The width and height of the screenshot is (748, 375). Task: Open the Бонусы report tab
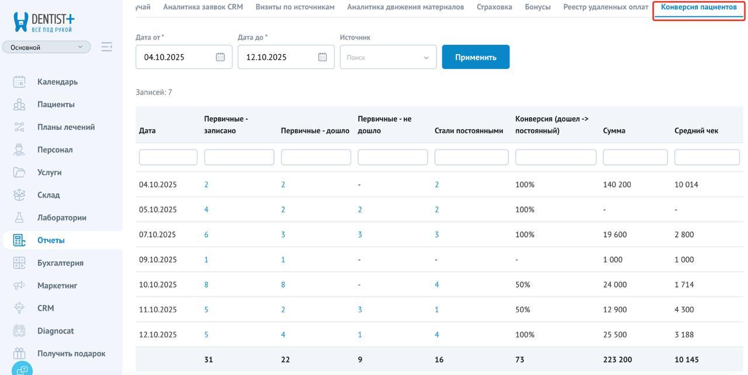coord(538,7)
